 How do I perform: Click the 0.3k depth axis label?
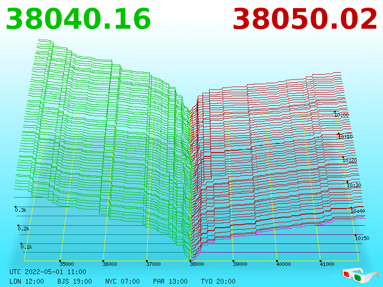21,210
